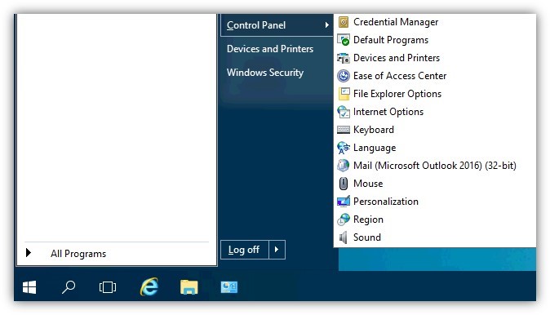Click the Ease of Access Center icon
550x315 pixels.
(344, 76)
